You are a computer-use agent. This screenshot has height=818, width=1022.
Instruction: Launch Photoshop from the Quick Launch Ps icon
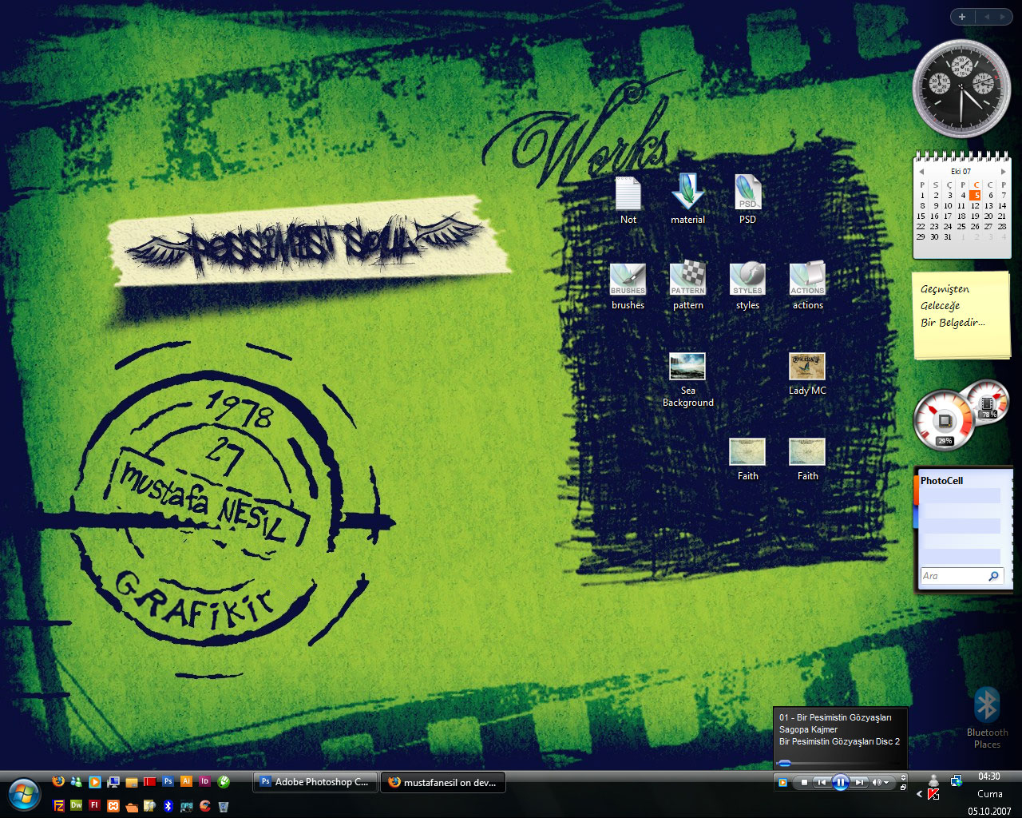pos(168,781)
